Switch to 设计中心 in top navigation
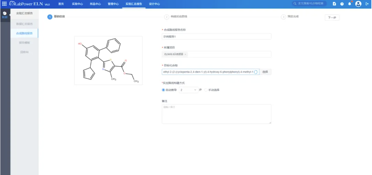 coord(154,4)
